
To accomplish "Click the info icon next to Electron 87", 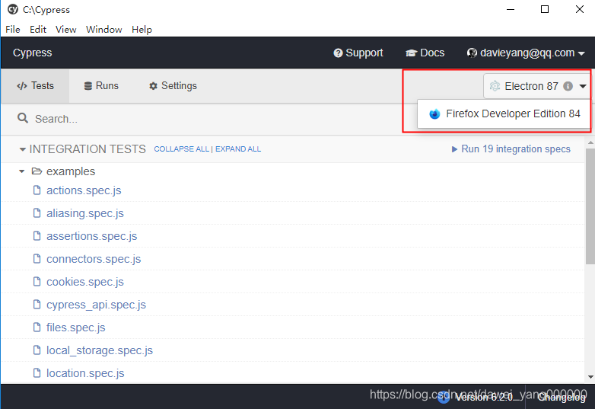I will [x=568, y=86].
